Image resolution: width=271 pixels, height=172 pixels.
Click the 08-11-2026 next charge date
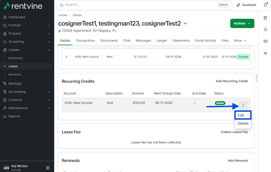(x=163, y=103)
